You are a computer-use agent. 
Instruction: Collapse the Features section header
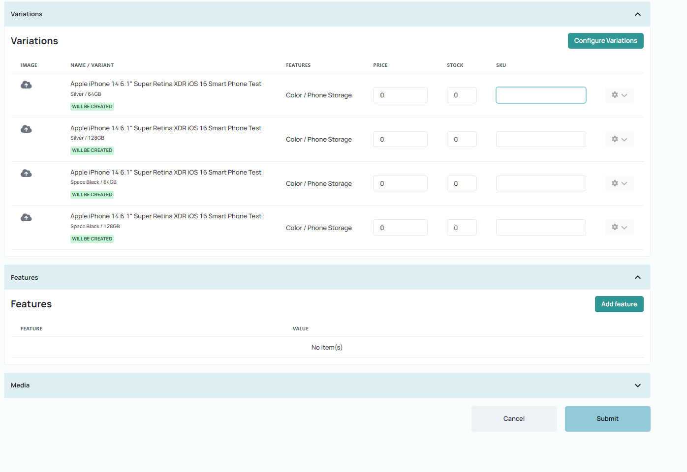click(x=327, y=277)
